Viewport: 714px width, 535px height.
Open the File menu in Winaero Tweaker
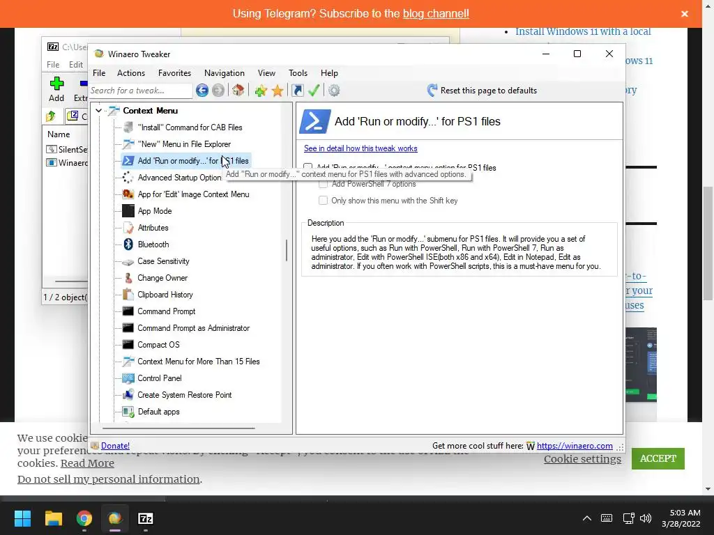pyautogui.click(x=99, y=72)
